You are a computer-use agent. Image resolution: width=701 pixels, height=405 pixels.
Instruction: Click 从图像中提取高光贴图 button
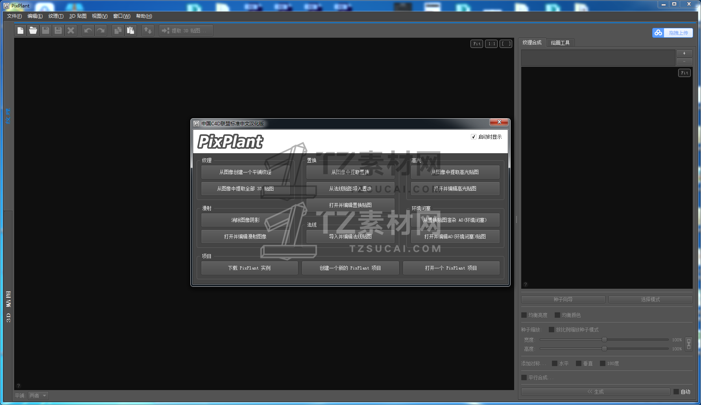(x=455, y=172)
